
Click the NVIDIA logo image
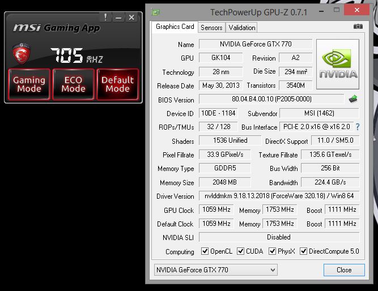pos(337,64)
